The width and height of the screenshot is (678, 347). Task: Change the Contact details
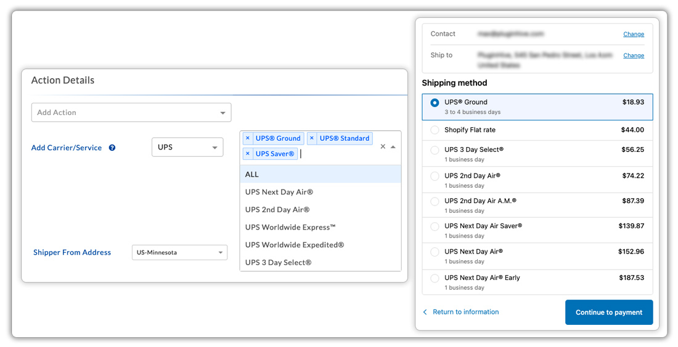634,34
